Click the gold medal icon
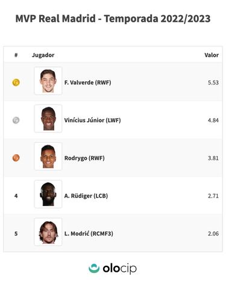Image resolution: width=226 pixels, height=282 pixels. (x=16, y=83)
